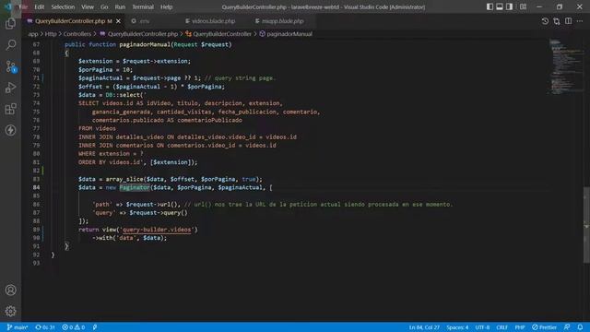Click the 'query-builder.videos' view string
Viewport: 590px width, 332px height.
tap(157, 230)
